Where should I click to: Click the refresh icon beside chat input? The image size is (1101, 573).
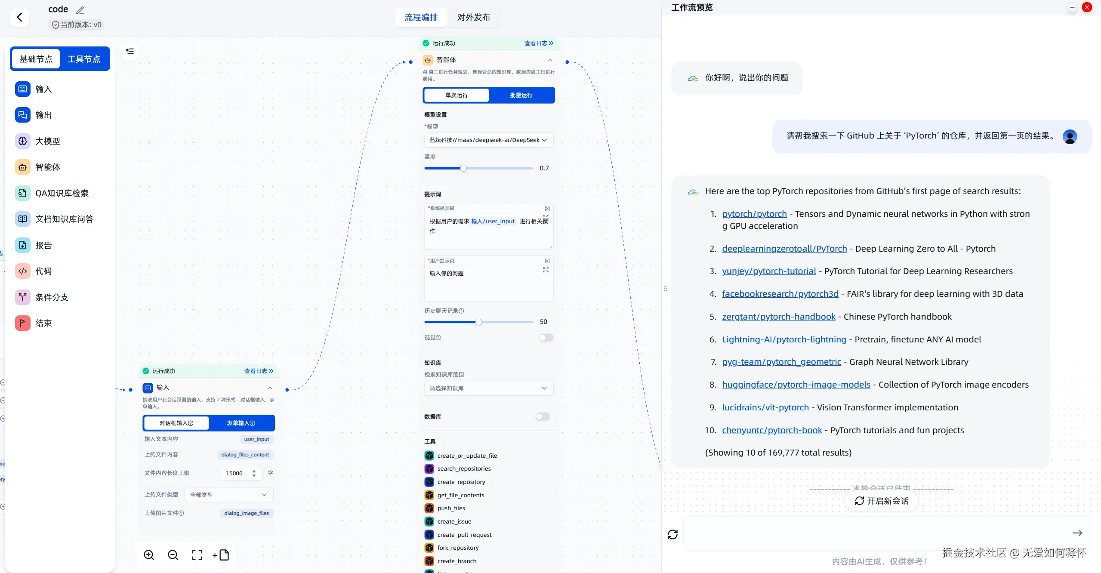672,534
